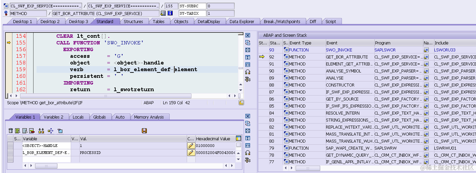Swap the variables tool
Image resolution: width=476 pixels, height=173 pixels.
pos(248,124)
